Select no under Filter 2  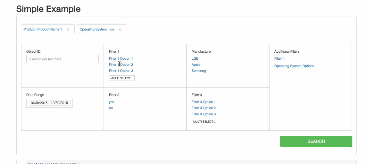pyautogui.click(x=111, y=108)
